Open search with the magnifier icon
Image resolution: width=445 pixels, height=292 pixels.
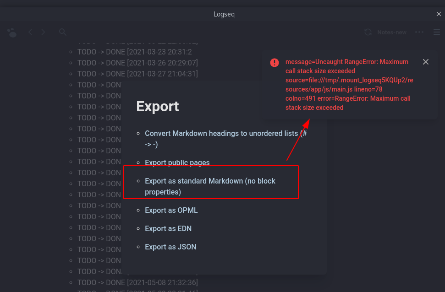click(62, 32)
